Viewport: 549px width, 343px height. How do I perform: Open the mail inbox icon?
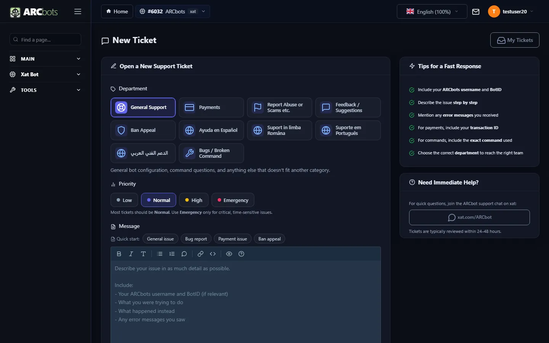click(476, 12)
